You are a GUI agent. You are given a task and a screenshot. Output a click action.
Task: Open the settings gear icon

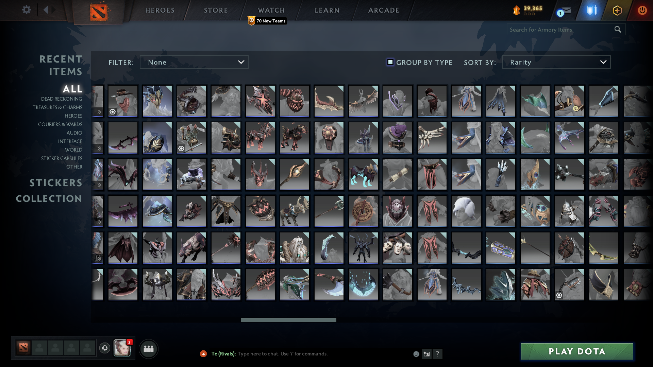click(27, 10)
